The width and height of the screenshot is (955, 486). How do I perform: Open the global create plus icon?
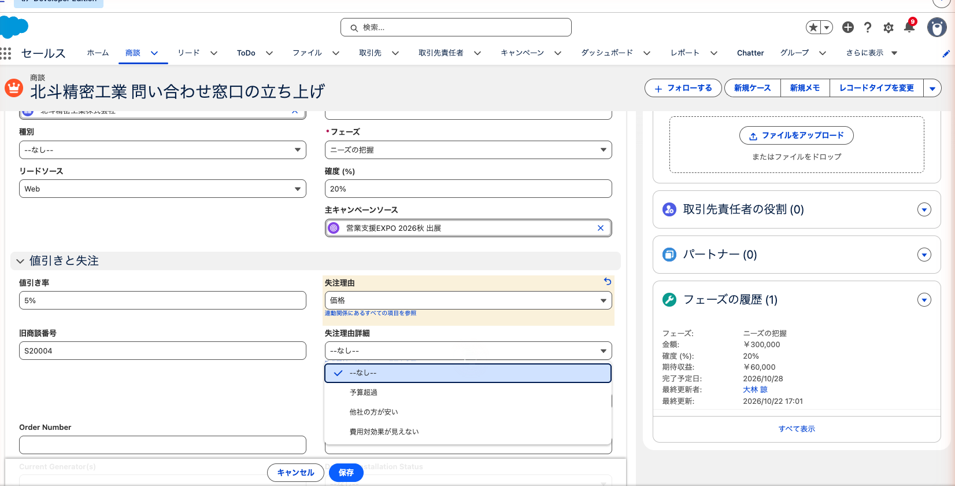(x=848, y=27)
